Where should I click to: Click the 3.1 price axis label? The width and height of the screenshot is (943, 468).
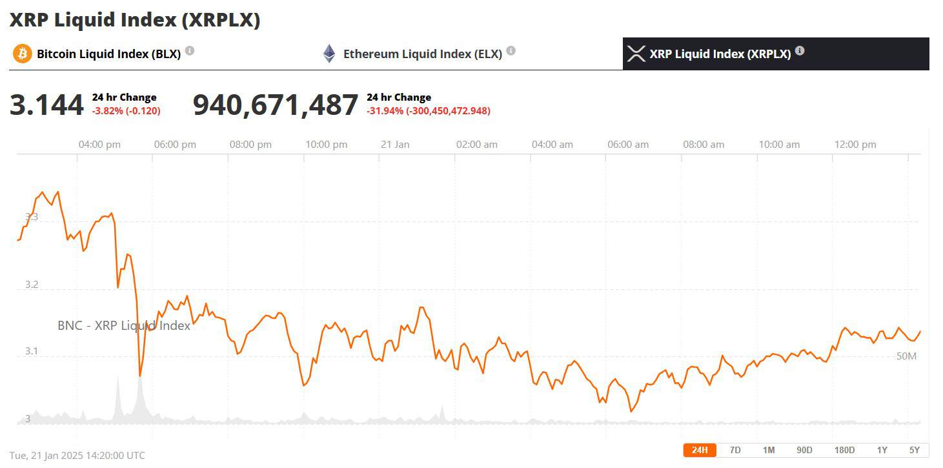[32, 352]
